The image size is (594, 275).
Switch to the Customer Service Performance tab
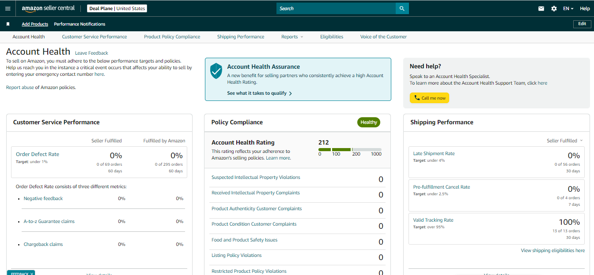coord(95,37)
